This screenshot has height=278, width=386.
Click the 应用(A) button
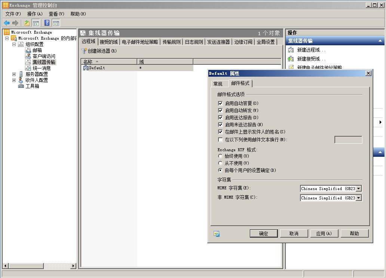324,233
